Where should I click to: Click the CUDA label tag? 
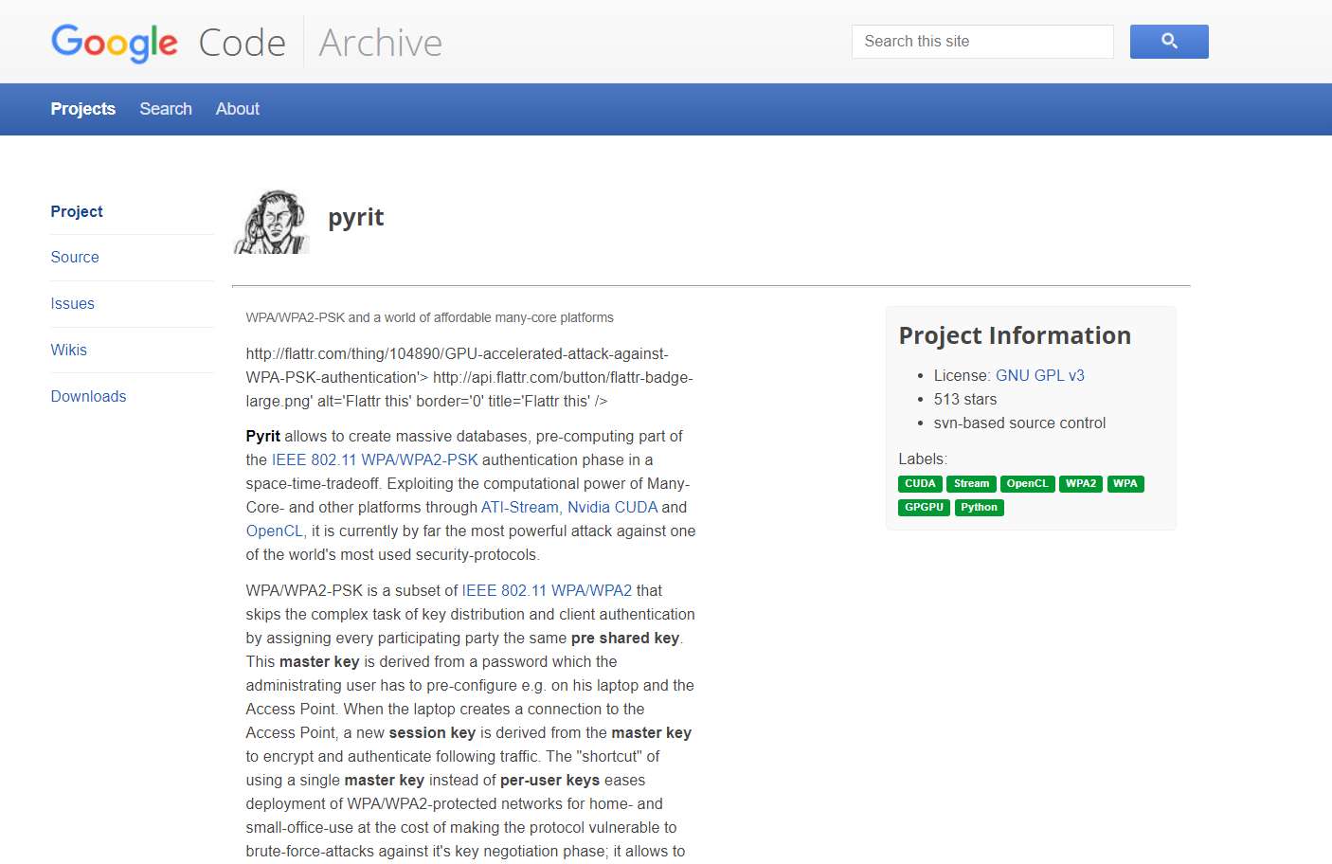pos(920,484)
